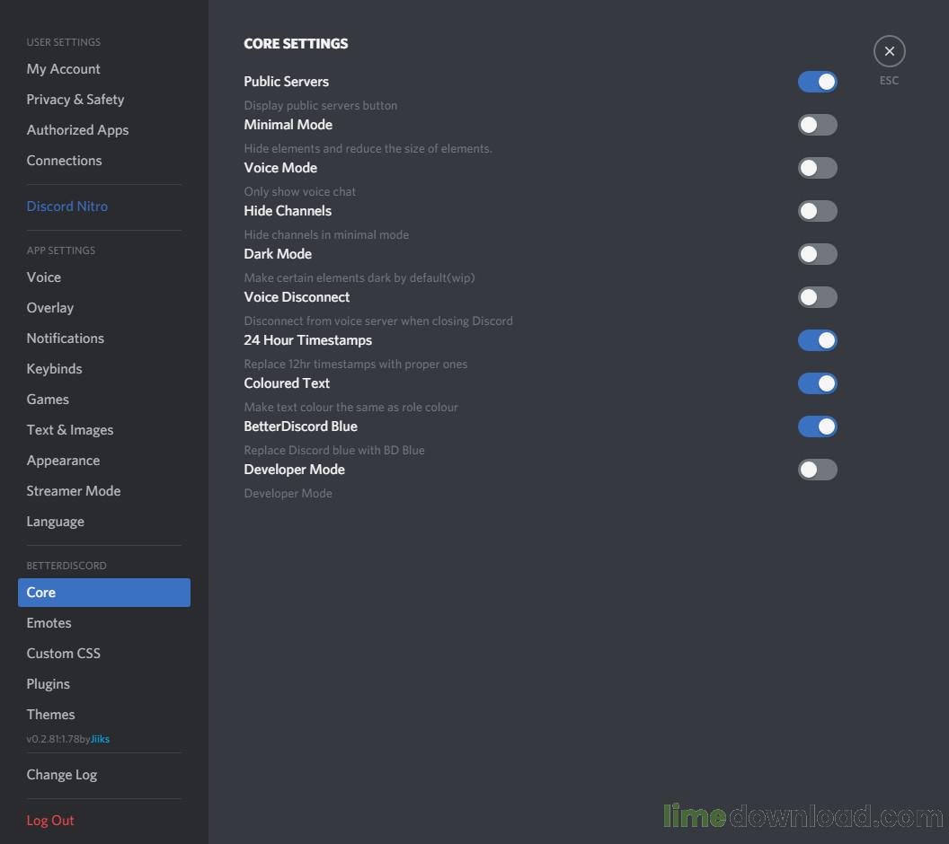Image resolution: width=949 pixels, height=844 pixels.
Task: Enable the Minimal Mode toggle
Action: click(x=817, y=125)
